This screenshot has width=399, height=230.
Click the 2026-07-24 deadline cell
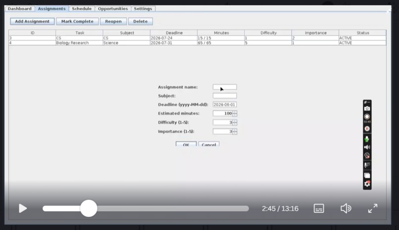point(174,38)
